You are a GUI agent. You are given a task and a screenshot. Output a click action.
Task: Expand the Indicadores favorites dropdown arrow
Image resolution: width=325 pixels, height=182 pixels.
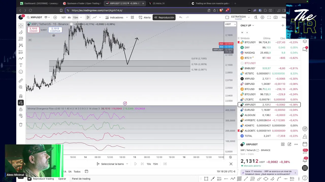click(127, 17)
